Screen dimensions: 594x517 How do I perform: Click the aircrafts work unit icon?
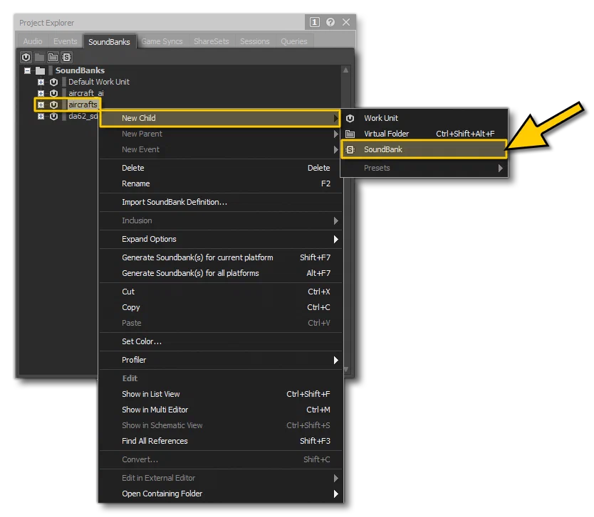(x=54, y=105)
